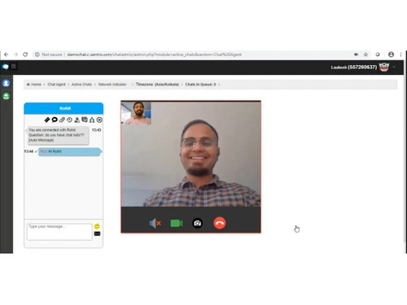The height and width of the screenshot is (305, 407).
Task: Click agent name with ID 557260637
Action: (354, 68)
